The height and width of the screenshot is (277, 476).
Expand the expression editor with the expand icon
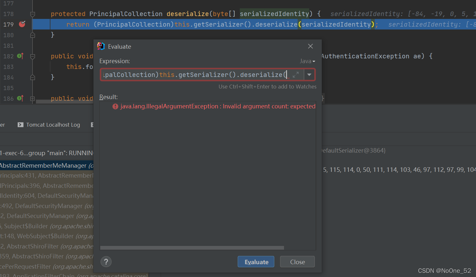click(x=296, y=75)
